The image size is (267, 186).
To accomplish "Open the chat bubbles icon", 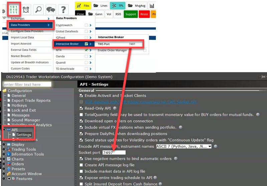I will [x=51, y=10].
